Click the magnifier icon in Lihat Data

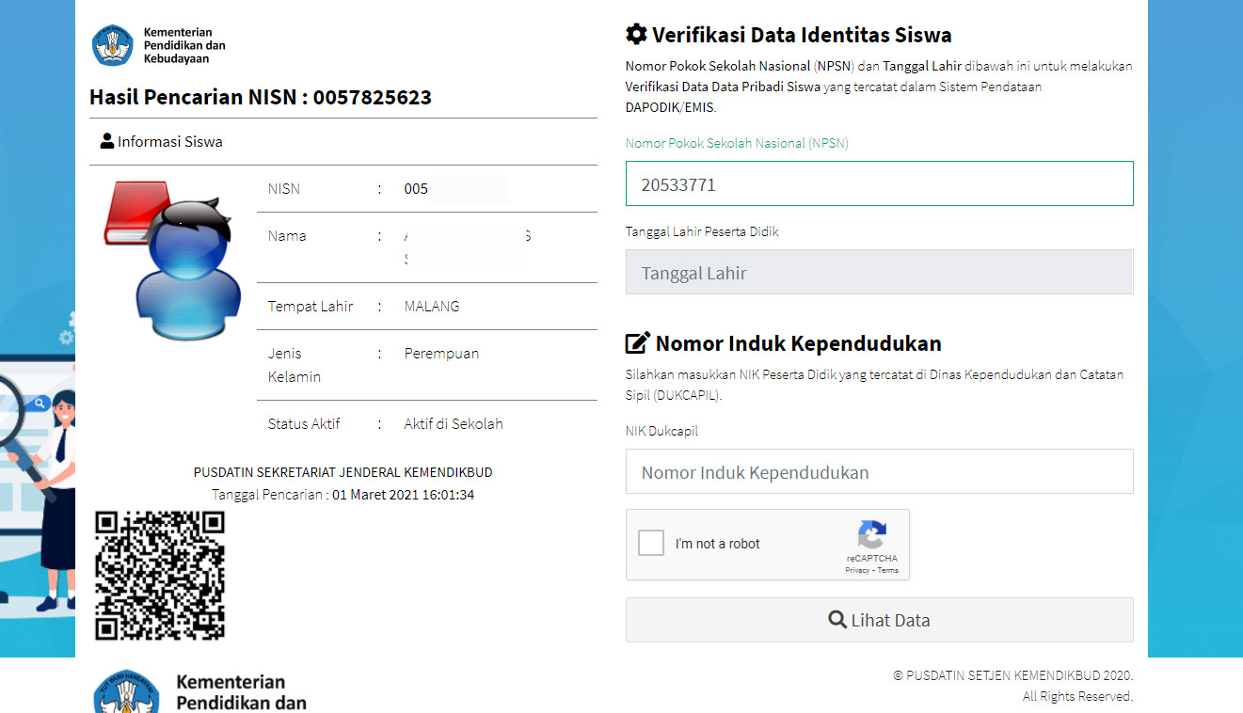837,620
